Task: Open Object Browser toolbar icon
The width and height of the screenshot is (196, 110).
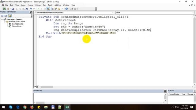Action: [59, 9]
